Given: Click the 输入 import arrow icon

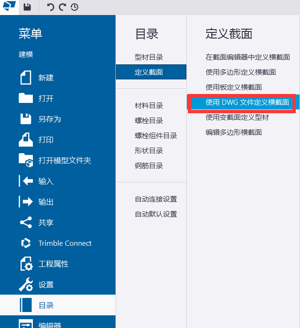Looking at the screenshot, I should pyautogui.click(x=26, y=181).
